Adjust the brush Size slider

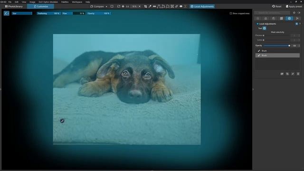22,13
